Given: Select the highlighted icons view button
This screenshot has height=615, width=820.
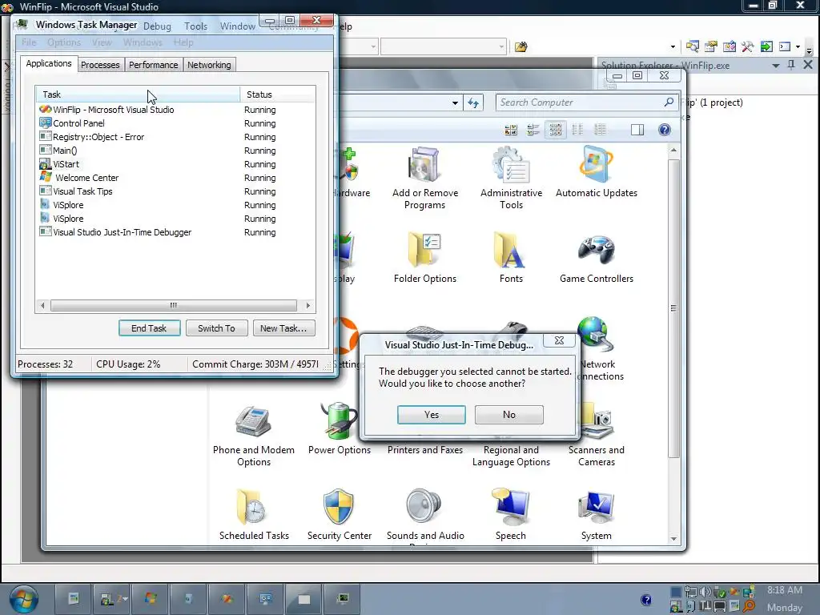Looking at the screenshot, I should (555, 130).
